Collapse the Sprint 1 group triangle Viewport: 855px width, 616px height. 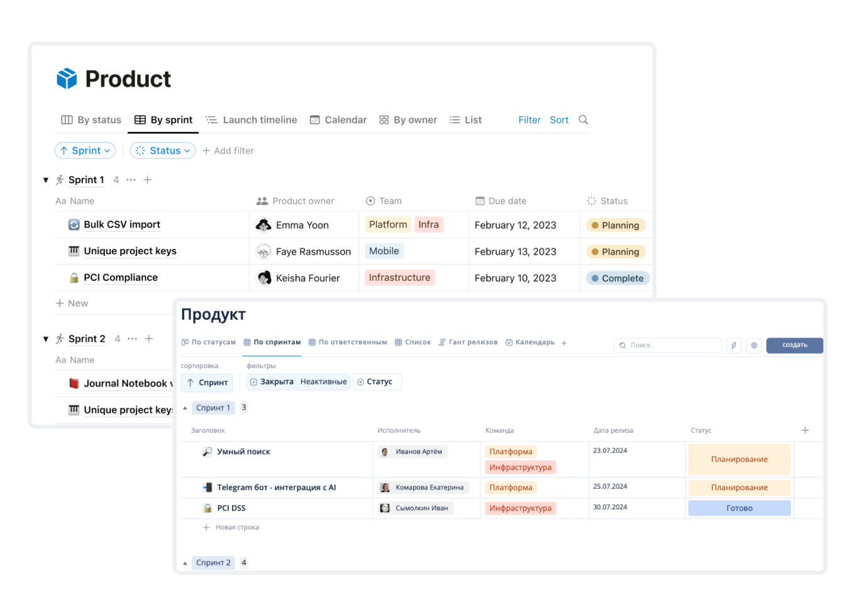coord(46,180)
